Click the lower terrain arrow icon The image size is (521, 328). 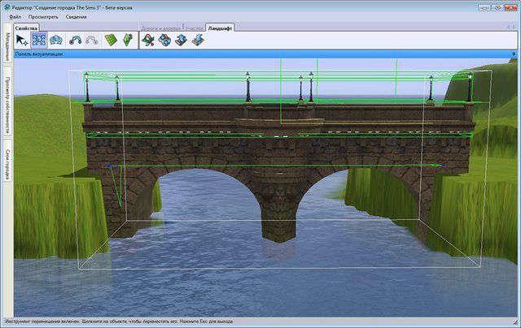pyautogui.click(x=198, y=41)
